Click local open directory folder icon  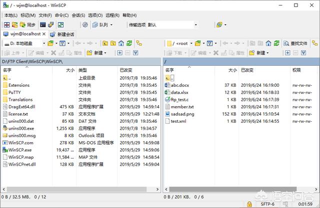[50, 43]
